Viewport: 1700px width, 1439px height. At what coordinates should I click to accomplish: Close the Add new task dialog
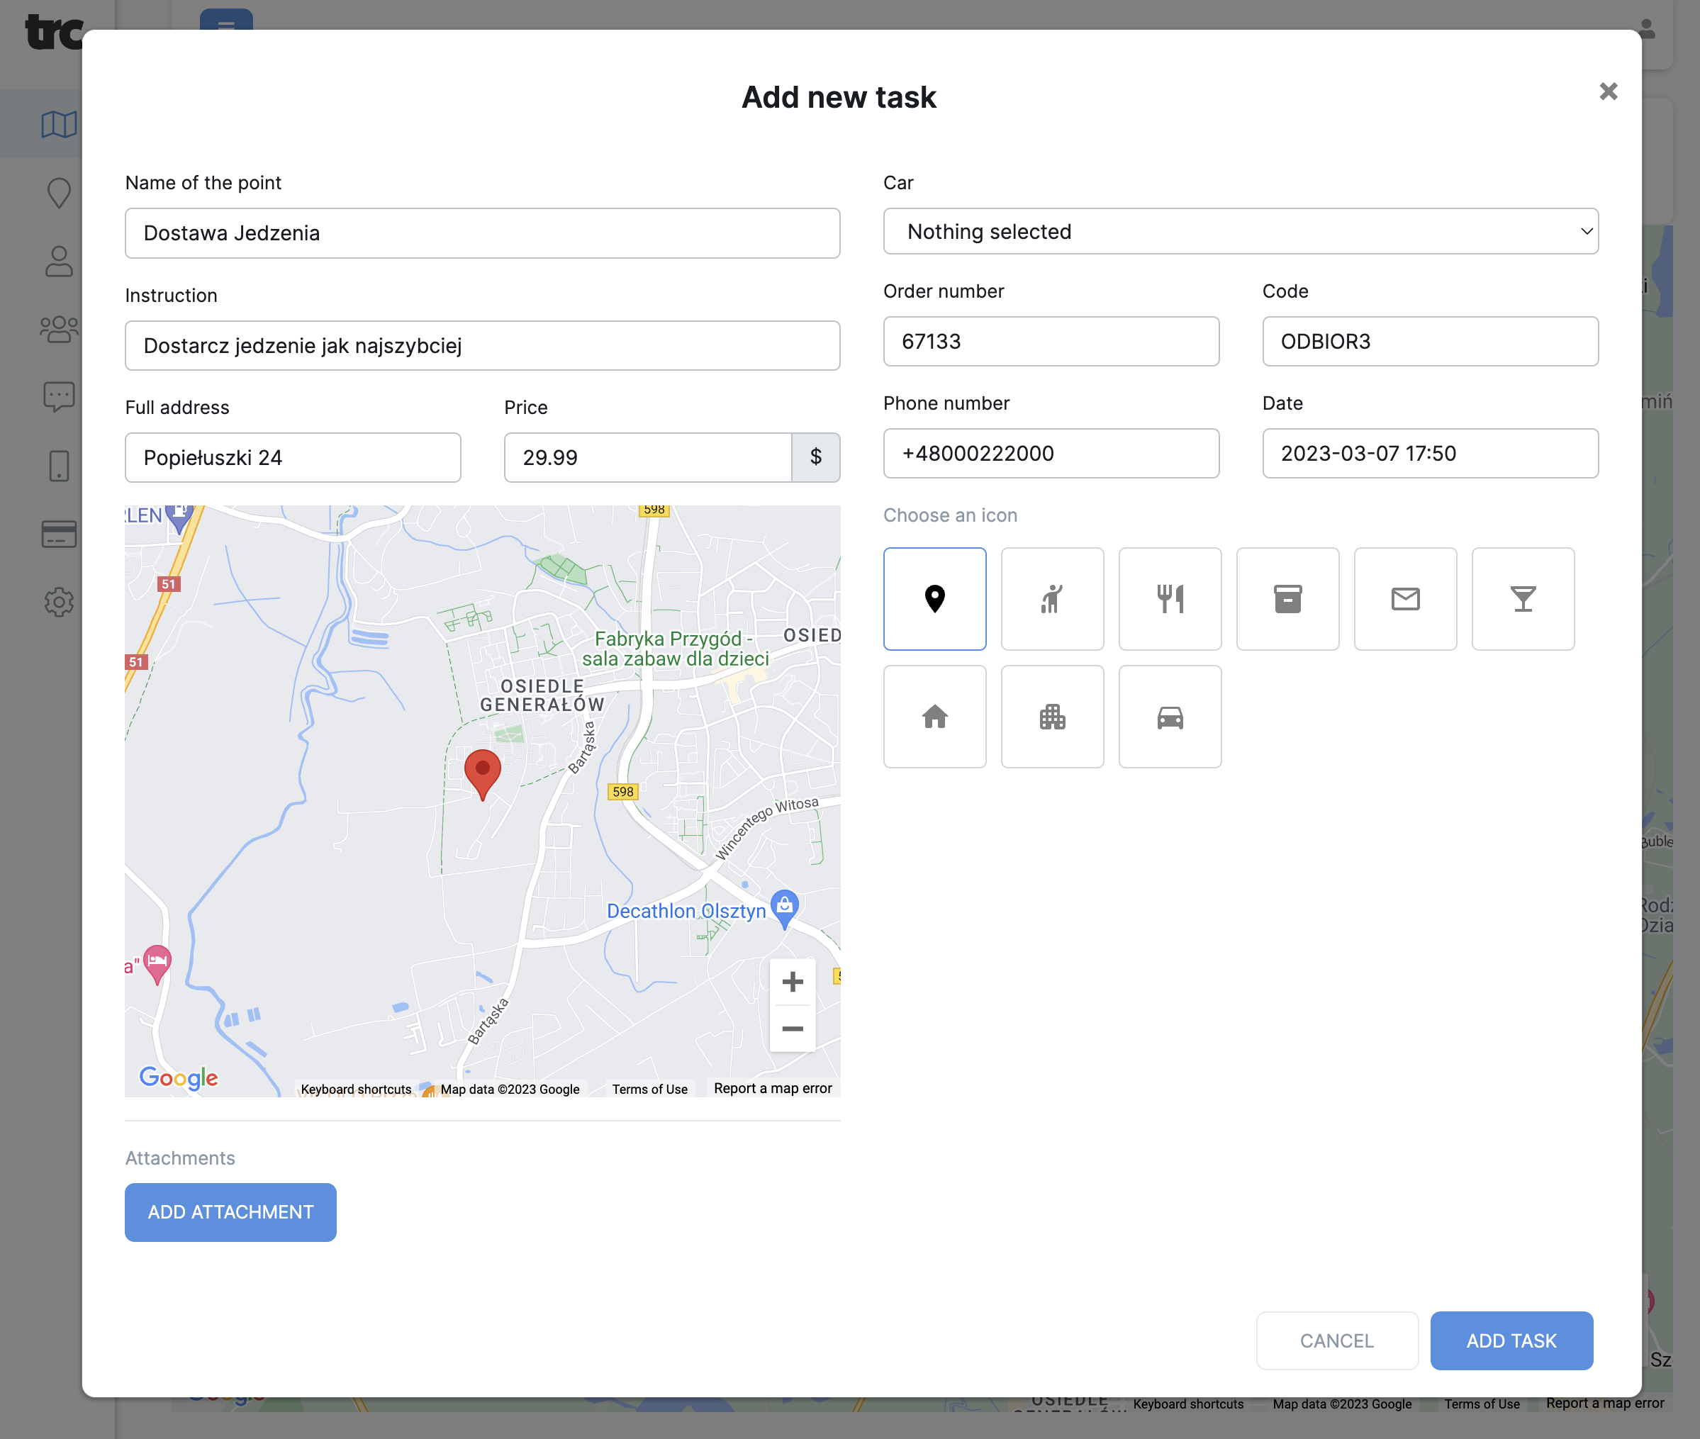click(x=1607, y=91)
